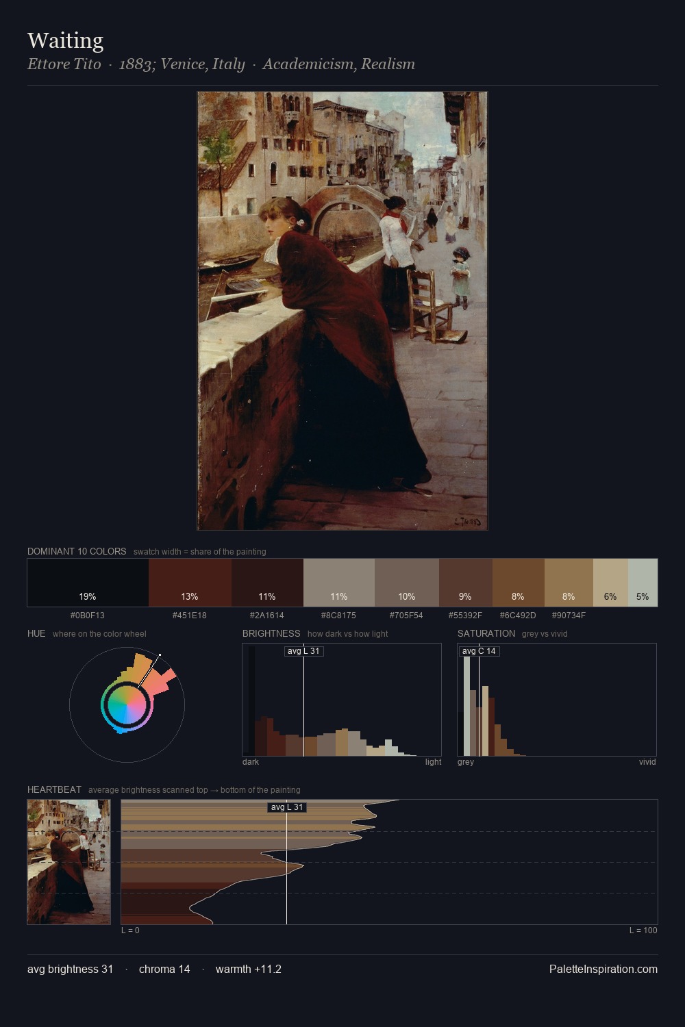Select the 13% dark red-brown swatch
The width and height of the screenshot is (685, 1027).
click(x=190, y=583)
